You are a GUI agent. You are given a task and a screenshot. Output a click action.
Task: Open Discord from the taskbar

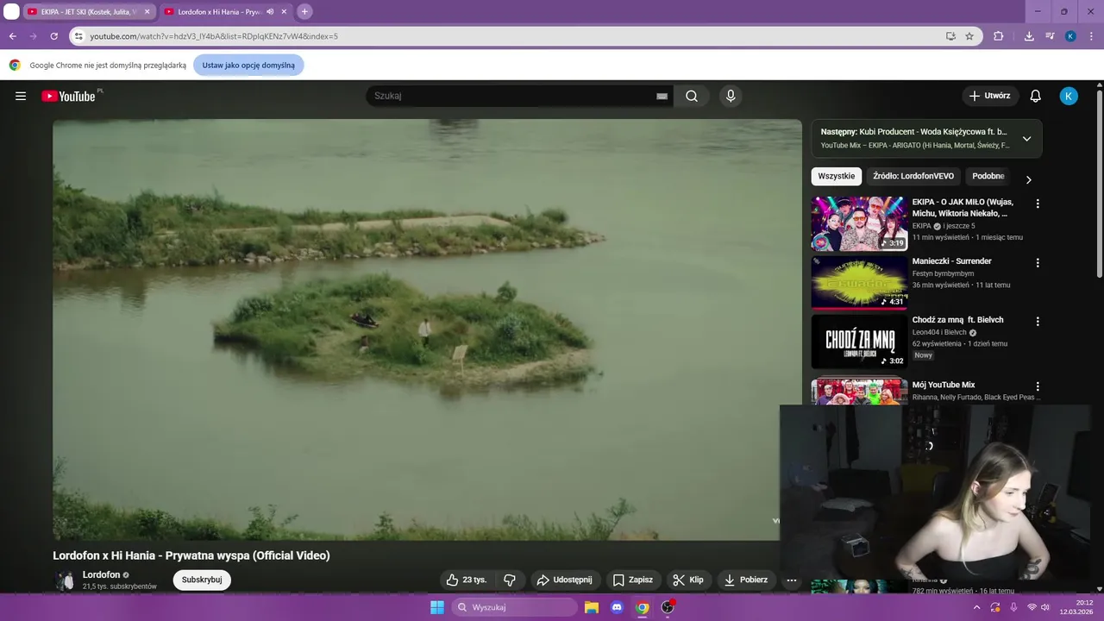[617, 607]
